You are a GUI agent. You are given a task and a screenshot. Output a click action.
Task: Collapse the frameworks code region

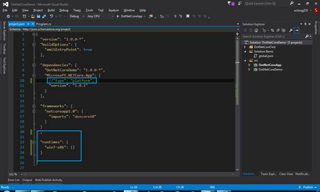pyautogui.click(x=34, y=106)
